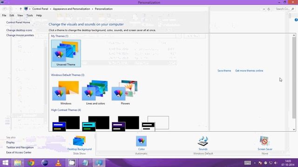This screenshot has width=298, height=167.
Task: Expand the address bar history dropdown
Action: (x=264, y=9)
